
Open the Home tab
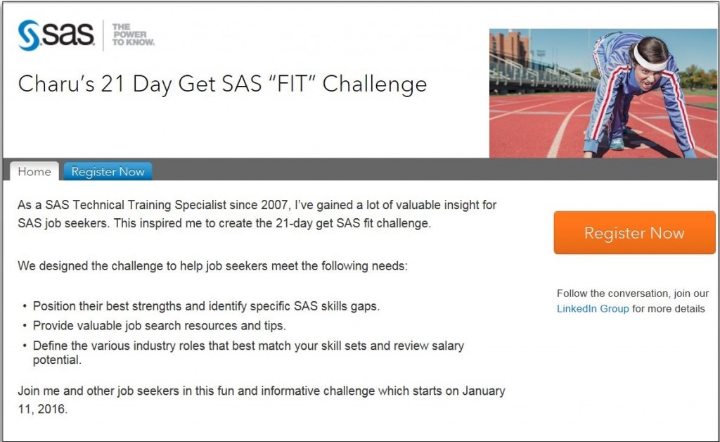point(34,171)
